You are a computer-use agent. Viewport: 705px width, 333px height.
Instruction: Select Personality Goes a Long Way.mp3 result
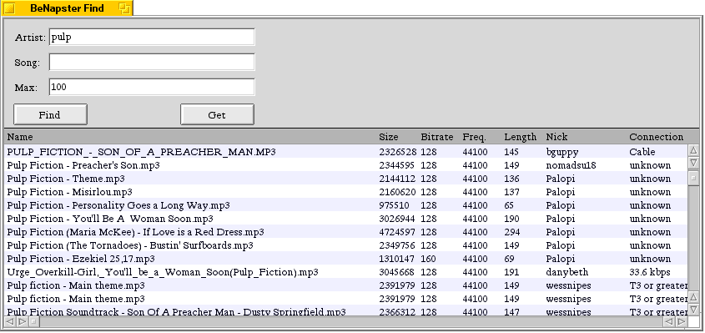point(345,205)
